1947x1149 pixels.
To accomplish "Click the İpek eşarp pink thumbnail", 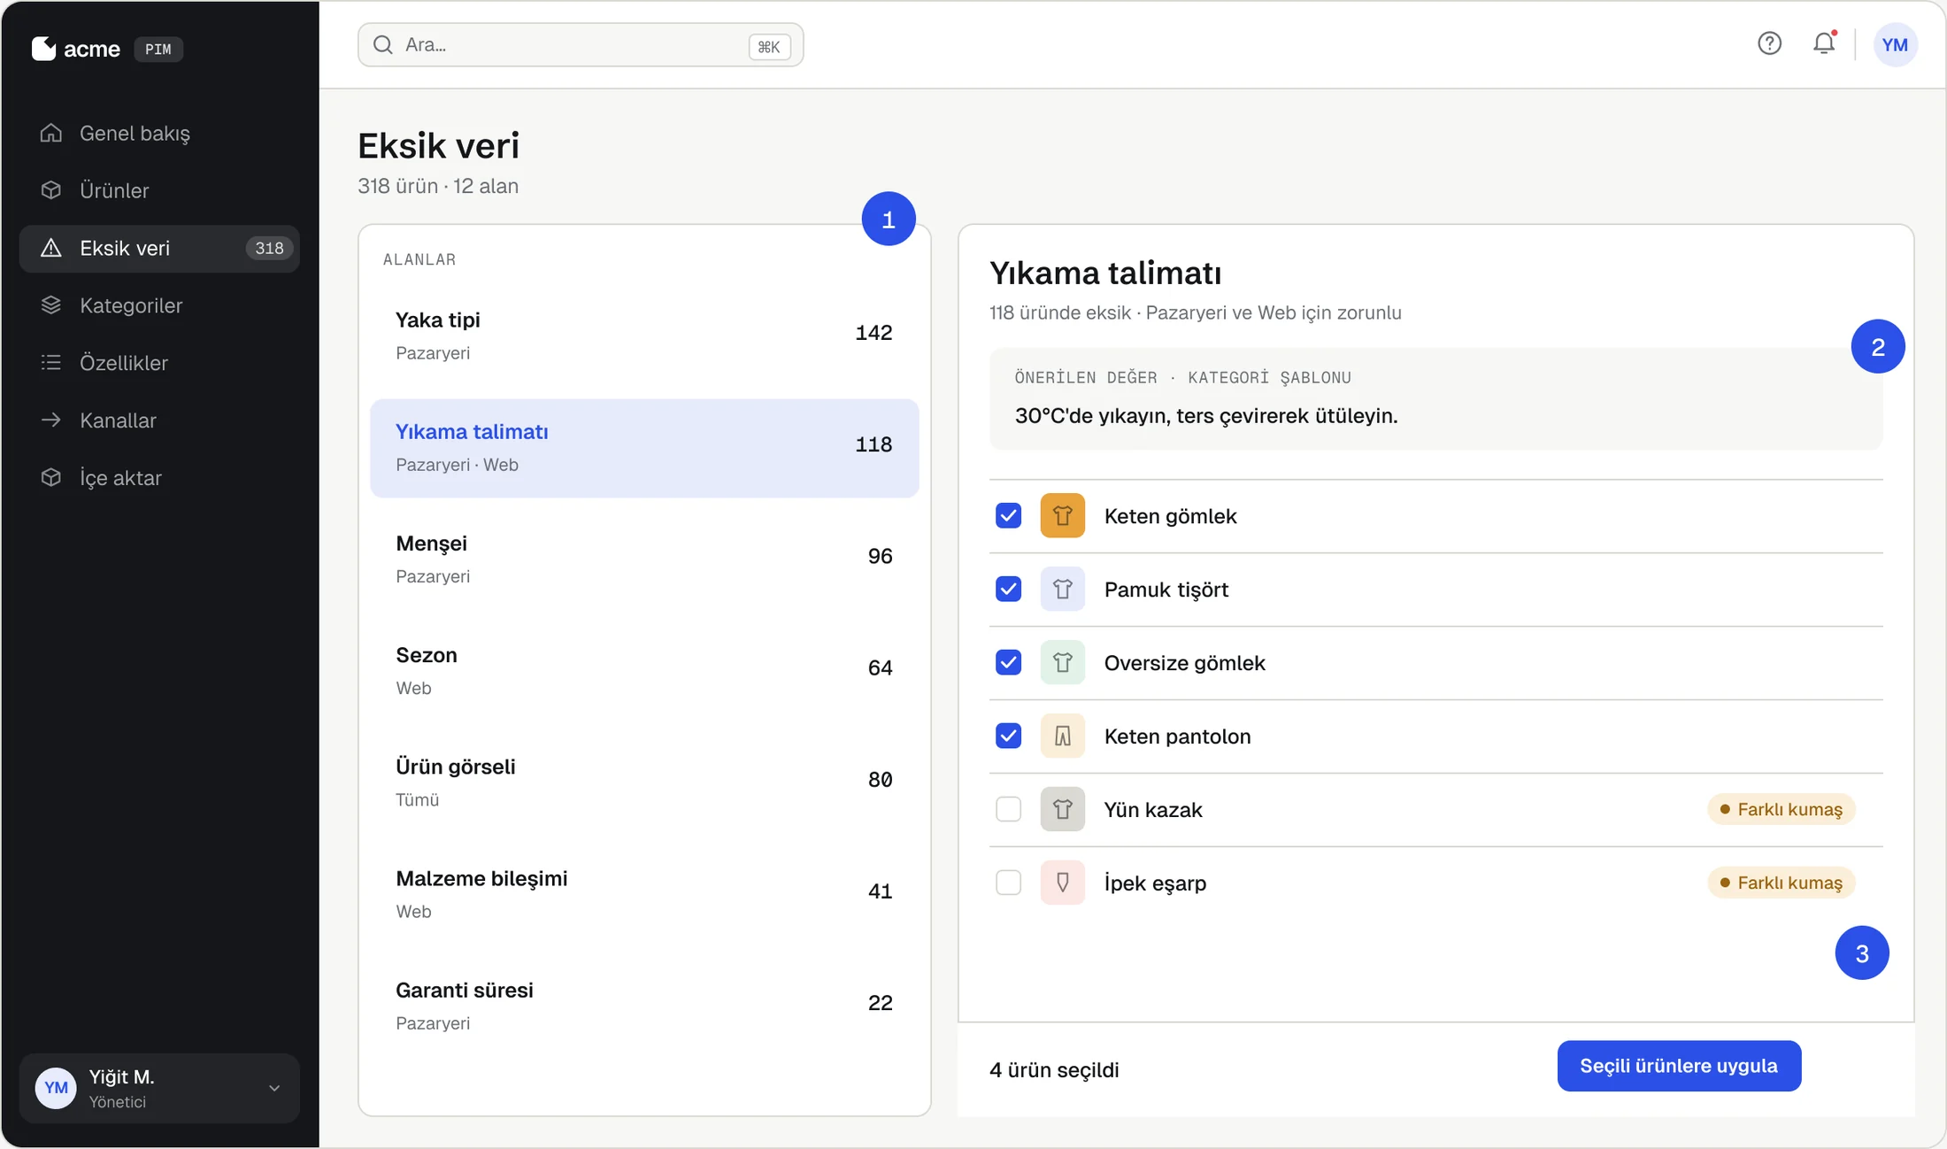I will tap(1062, 883).
